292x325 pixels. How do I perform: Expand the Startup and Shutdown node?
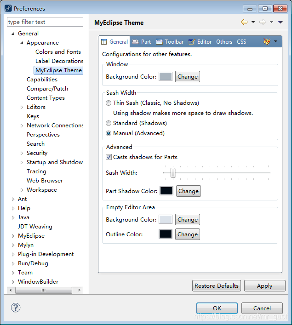coord(22,162)
